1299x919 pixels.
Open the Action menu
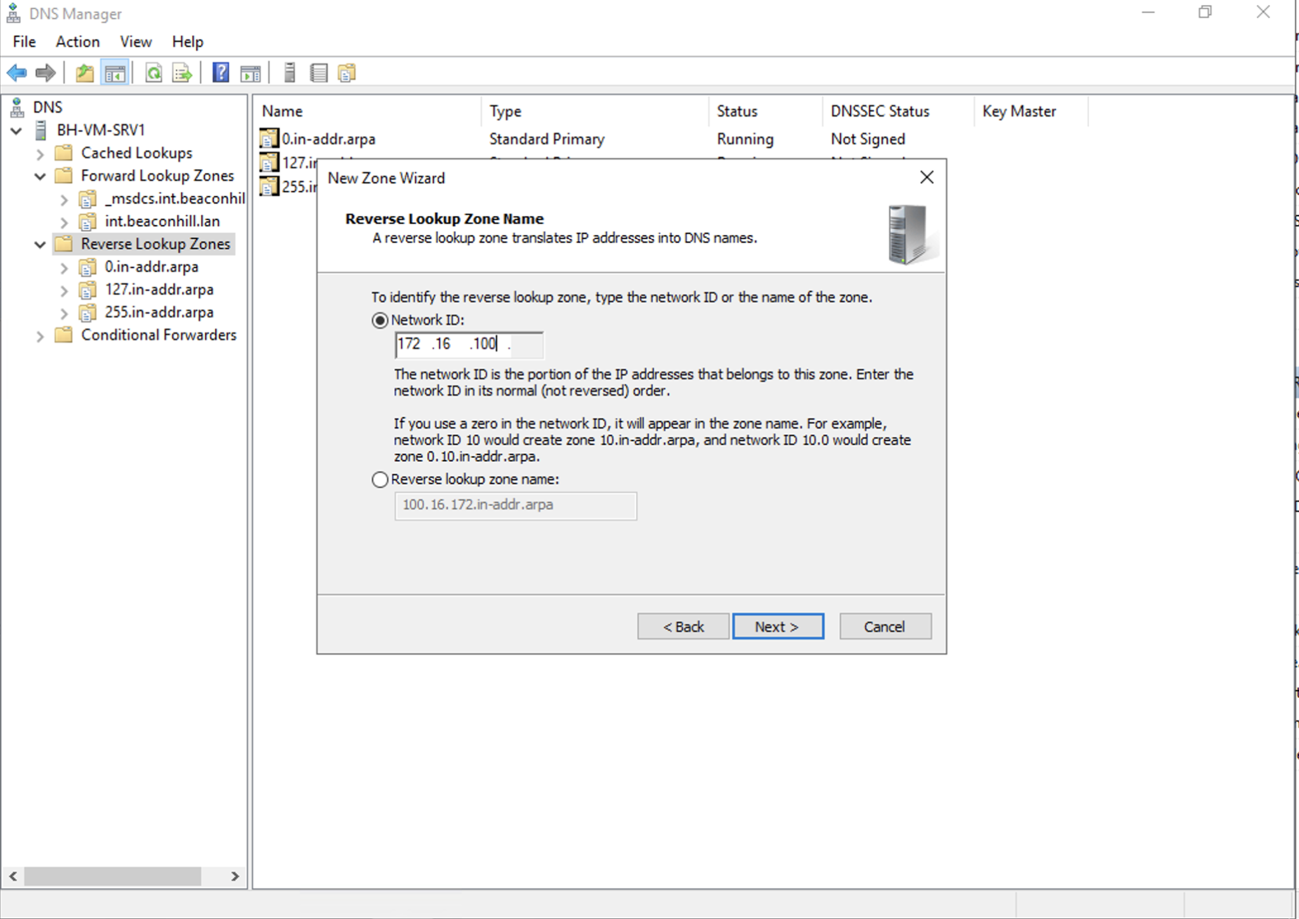click(77, 41)
